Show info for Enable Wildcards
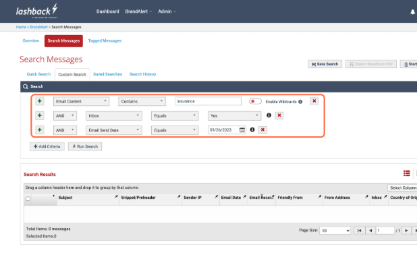Image resolution: width=417 pixels, height=253 pixels. tap(300, 102)
